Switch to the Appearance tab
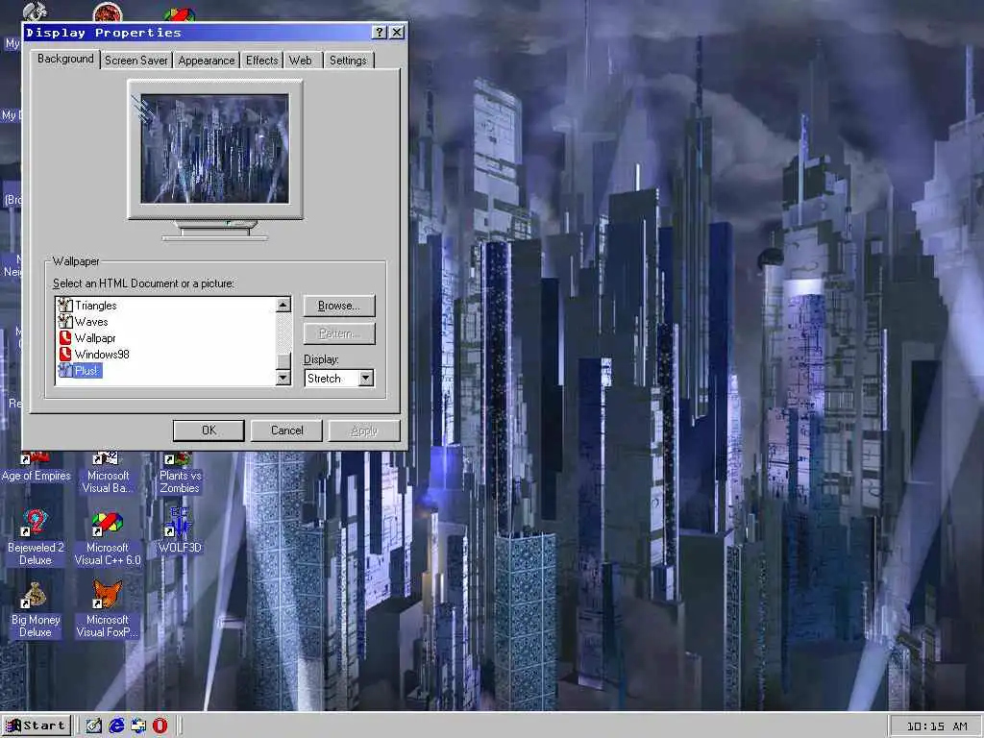Viewport: 984px width, 738px height. 207,61
